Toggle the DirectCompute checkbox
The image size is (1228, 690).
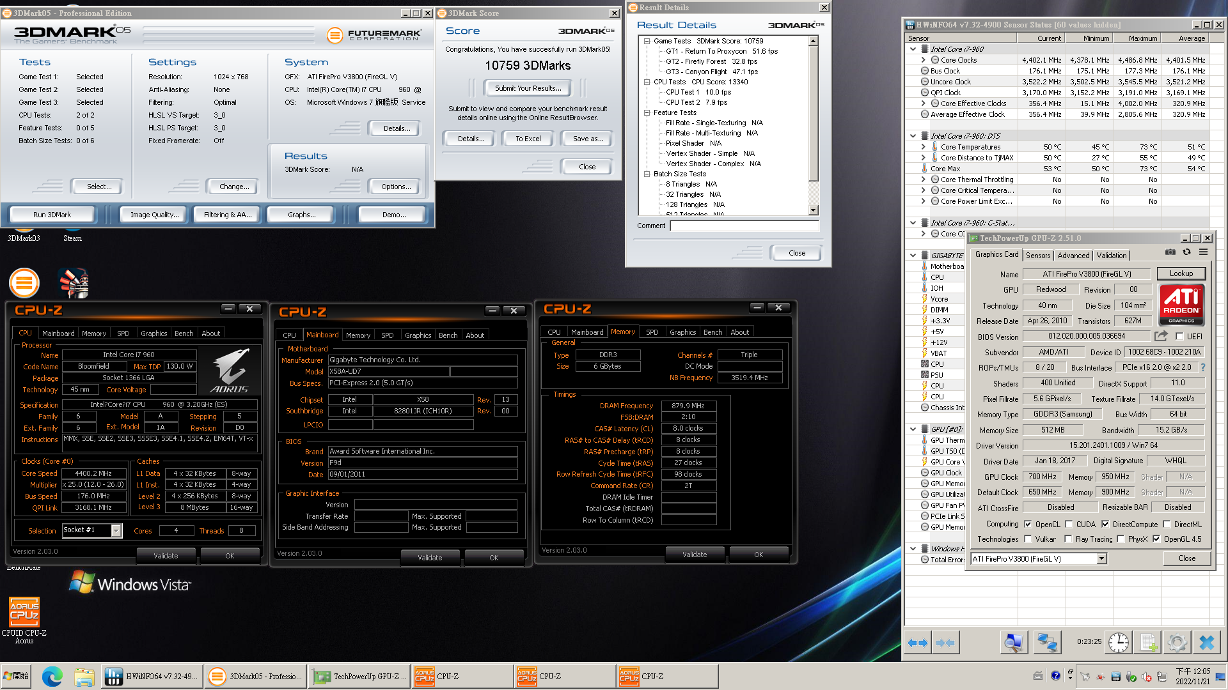pyautogui.click(x=1105, y=524)
